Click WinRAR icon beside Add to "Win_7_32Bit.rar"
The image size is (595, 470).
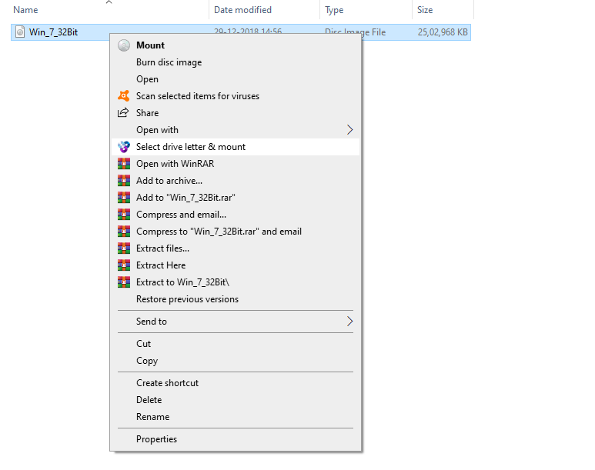pyautogui.click(x=124, y=197)
